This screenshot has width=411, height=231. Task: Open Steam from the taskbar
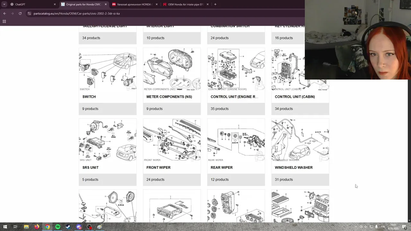68,227
